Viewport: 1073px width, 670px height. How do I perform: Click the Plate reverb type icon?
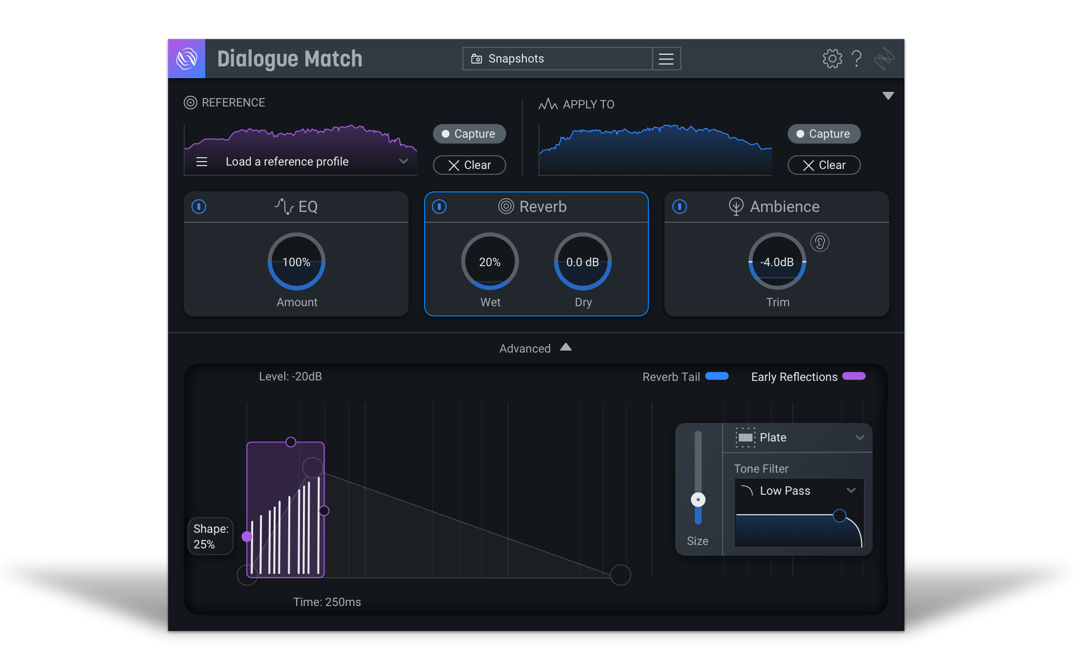[x=746, y=438]
